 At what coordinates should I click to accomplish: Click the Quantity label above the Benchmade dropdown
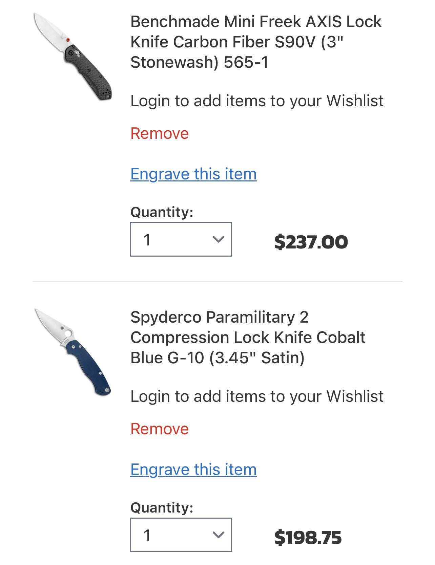pyautogui.click(x=162, y=212)
